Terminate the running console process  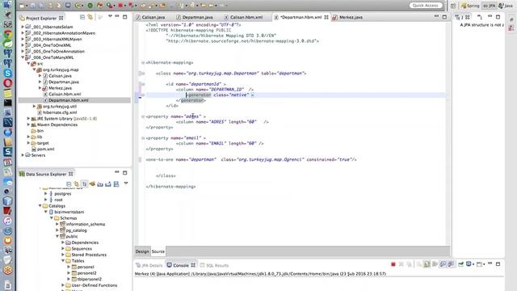(x=393, y=264)
